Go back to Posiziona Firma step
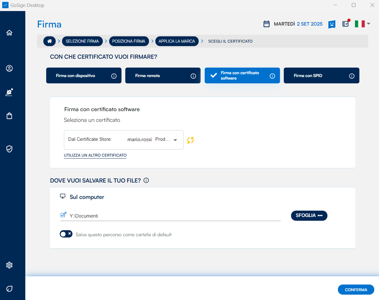The image size is (379, 300). [x=128, y=41]
